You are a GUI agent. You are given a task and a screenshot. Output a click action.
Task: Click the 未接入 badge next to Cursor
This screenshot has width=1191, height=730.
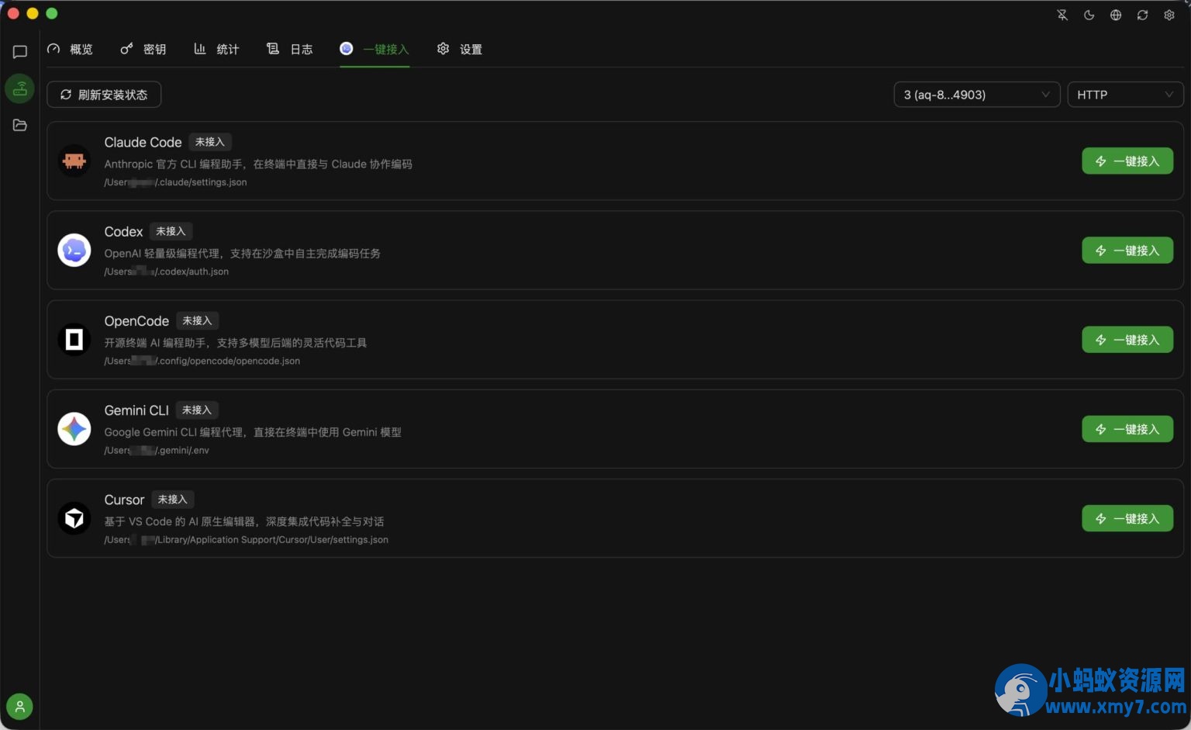pyautogui.click(x=173, y=500)
